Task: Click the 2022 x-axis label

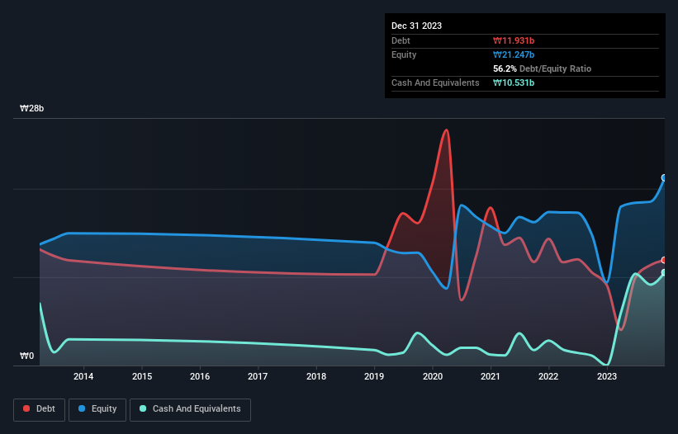Action: coord(548,376)
